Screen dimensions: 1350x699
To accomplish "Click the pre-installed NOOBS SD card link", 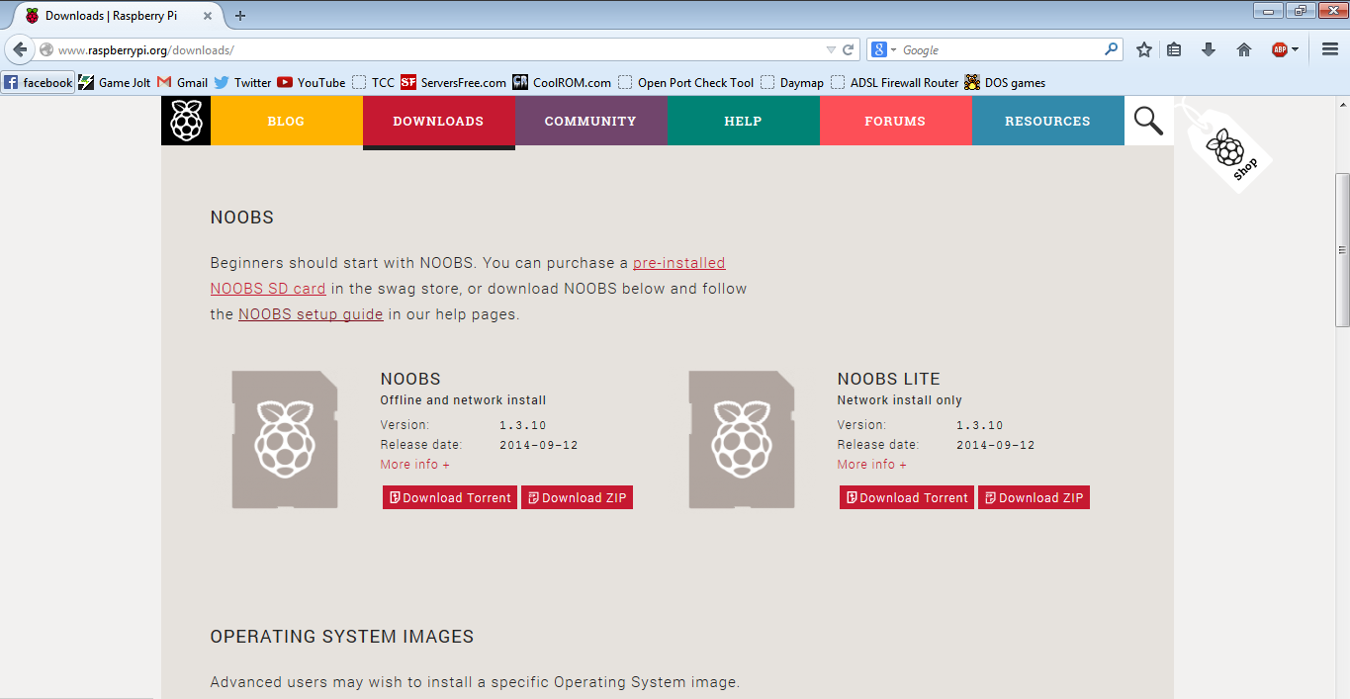I will click(678, 262).
